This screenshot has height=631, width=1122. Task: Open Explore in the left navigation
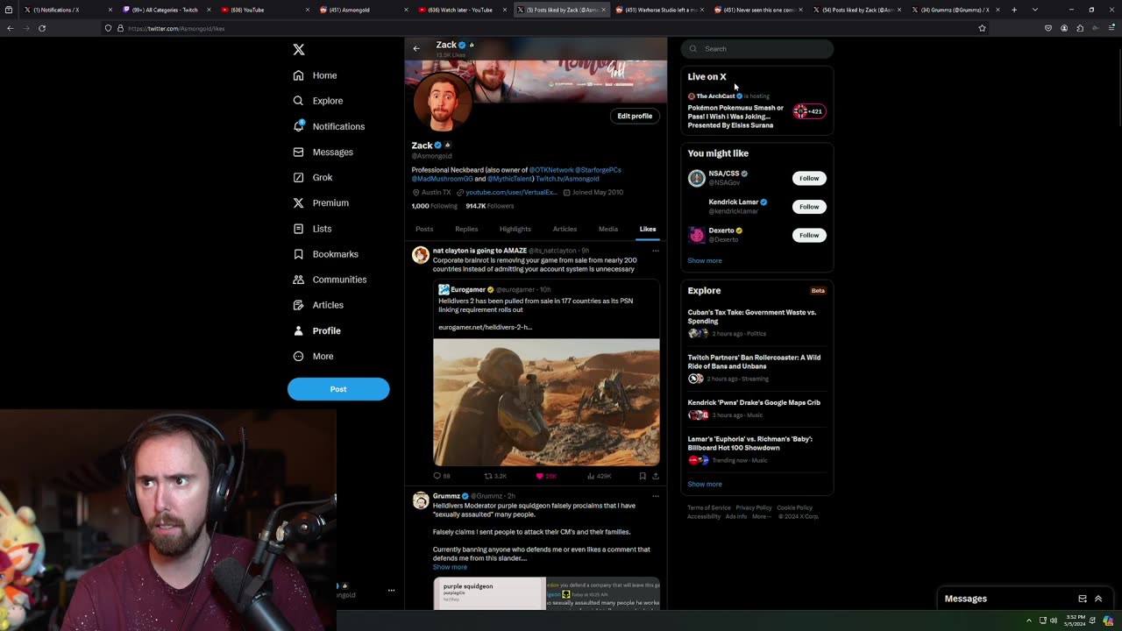318,101
